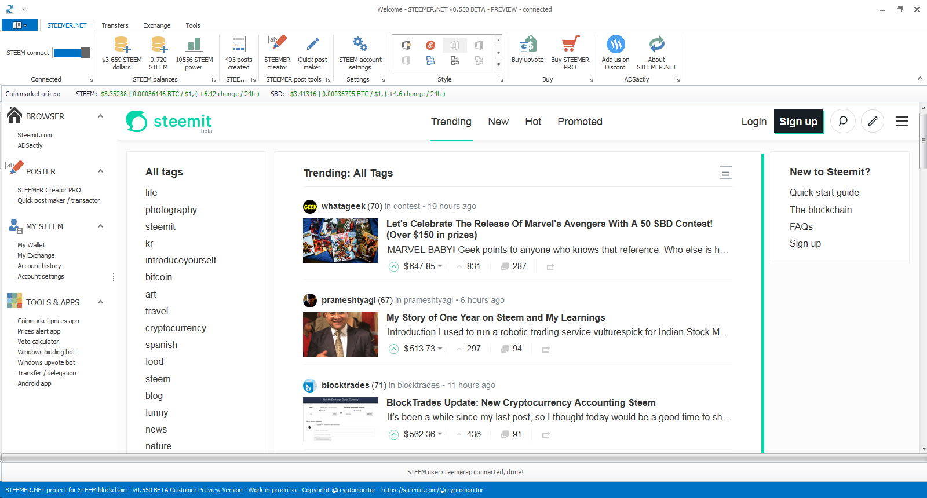Open the Quick start guide link
The image size is (927, 498).
(824, 193)
